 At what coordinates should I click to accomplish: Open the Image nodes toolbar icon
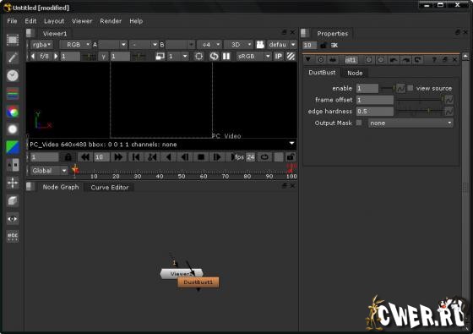pos(13,40)
